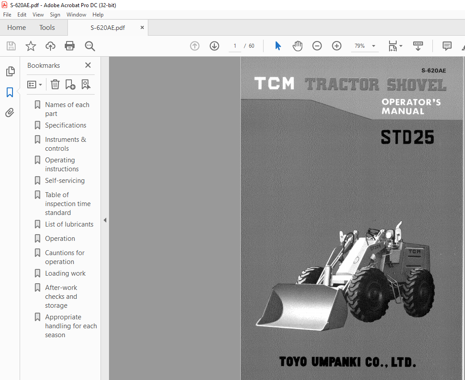Expand page fit options arrow
465x380 pixels.
[x=401, y=46]
